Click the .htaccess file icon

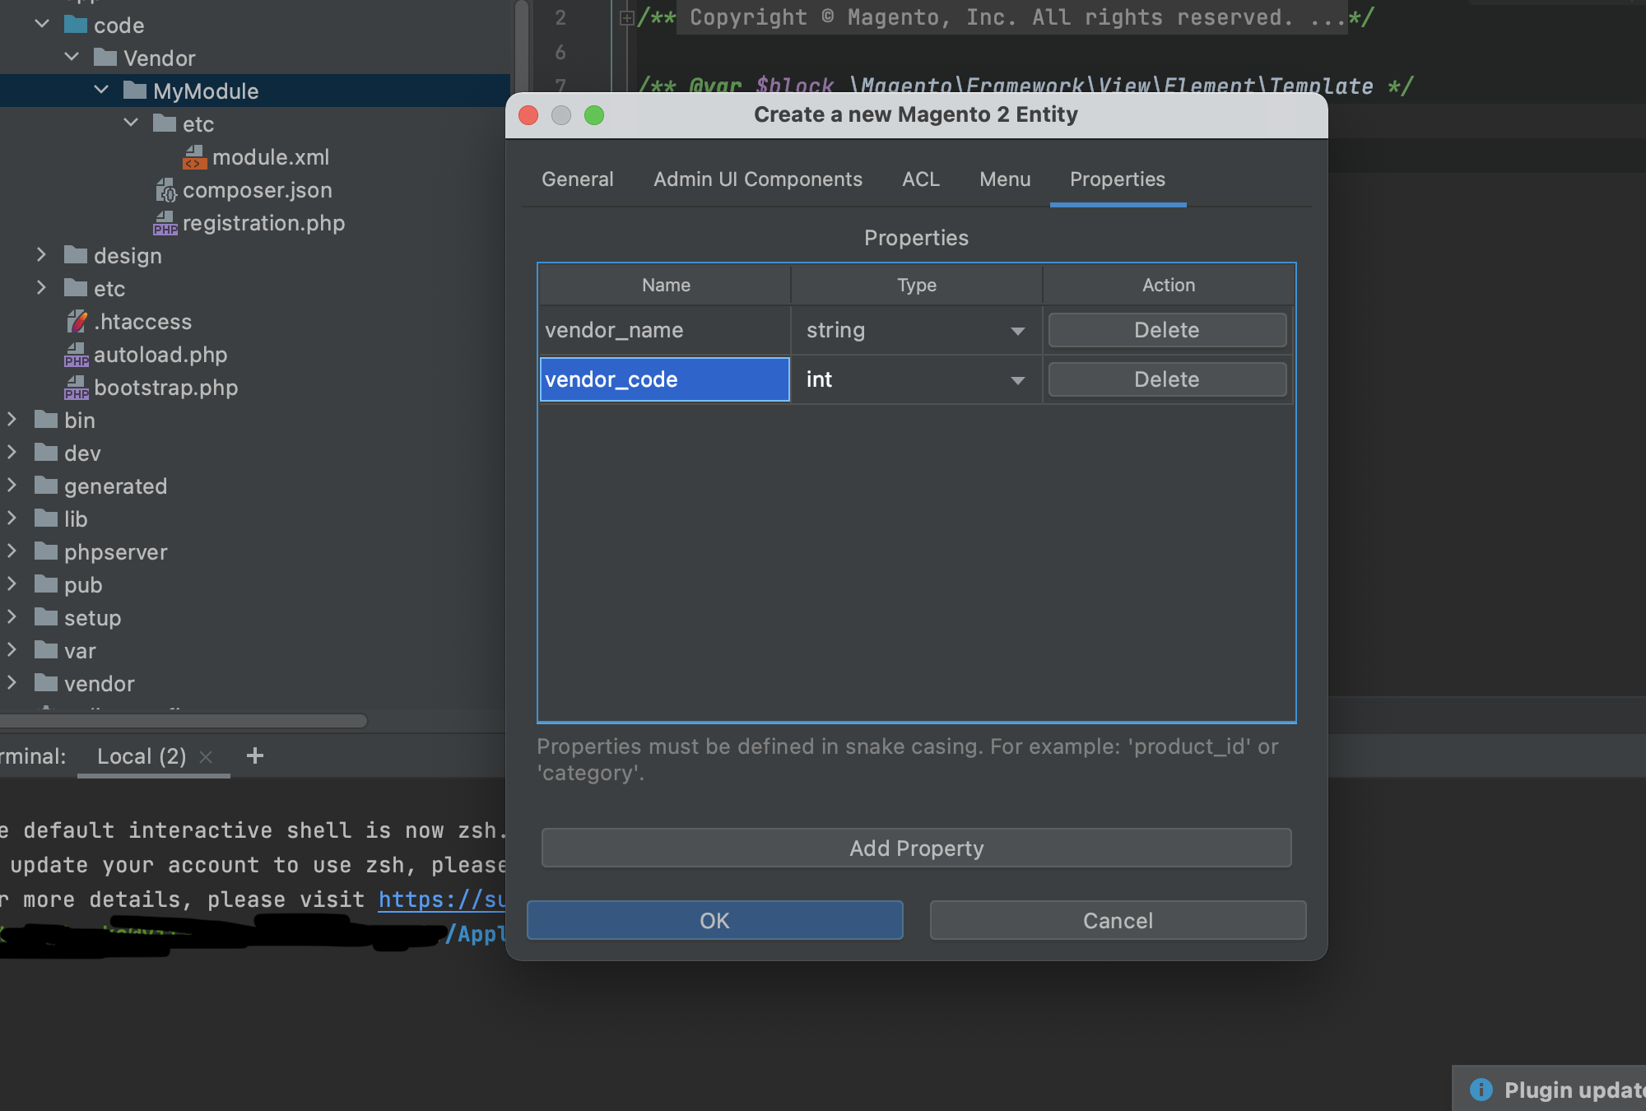tap(77, 322)
